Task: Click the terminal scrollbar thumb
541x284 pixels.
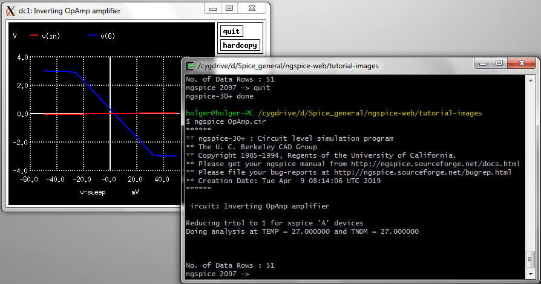Action: click(x=532, y=260)
